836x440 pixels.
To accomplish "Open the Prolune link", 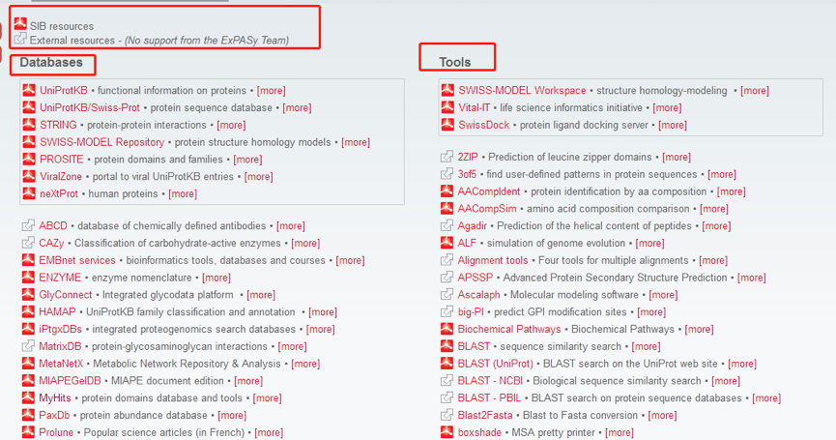I will (x=56, y=432).
